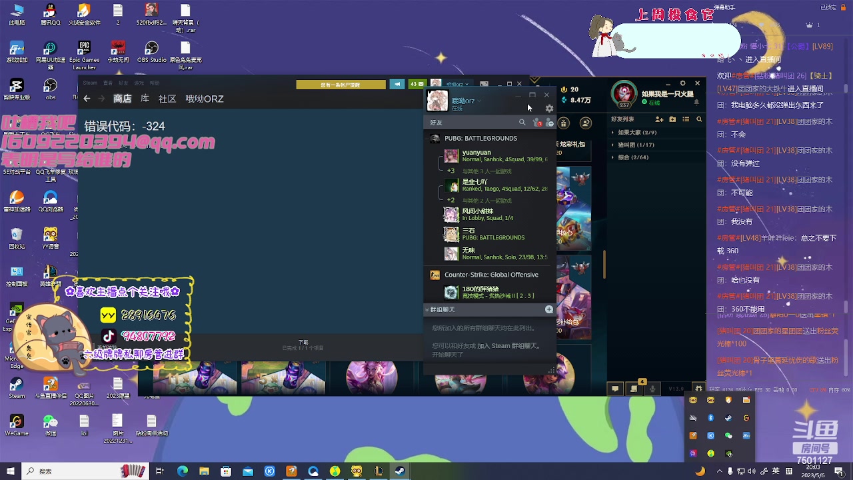
Task: Open League missions scroll icon with badge 4
Action: pos(634,389)
